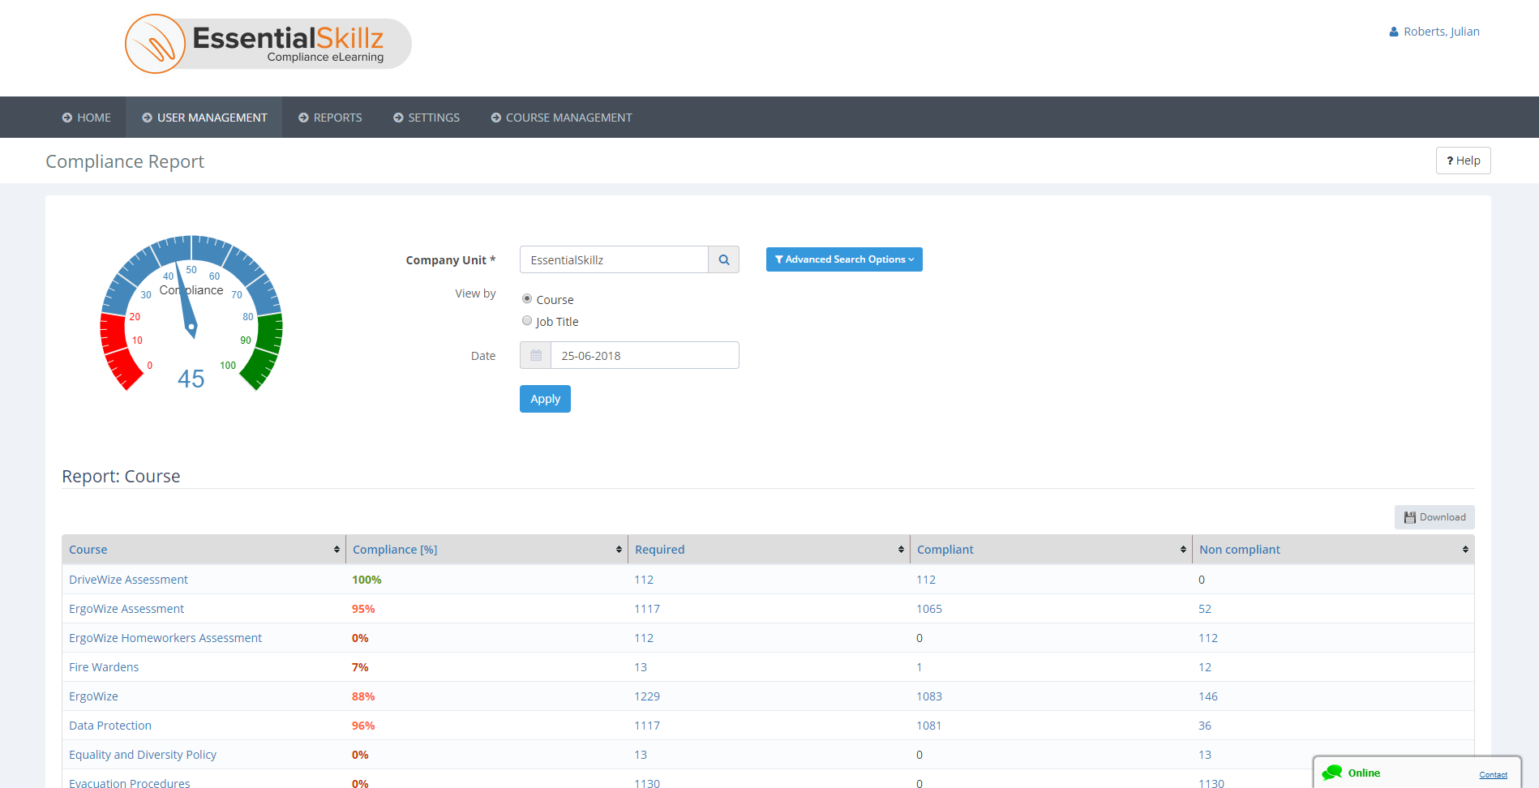Open the SETTINGS menu

427,118
